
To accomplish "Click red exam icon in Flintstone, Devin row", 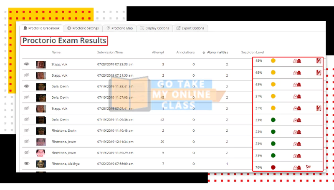I will [x=297, y=132].
